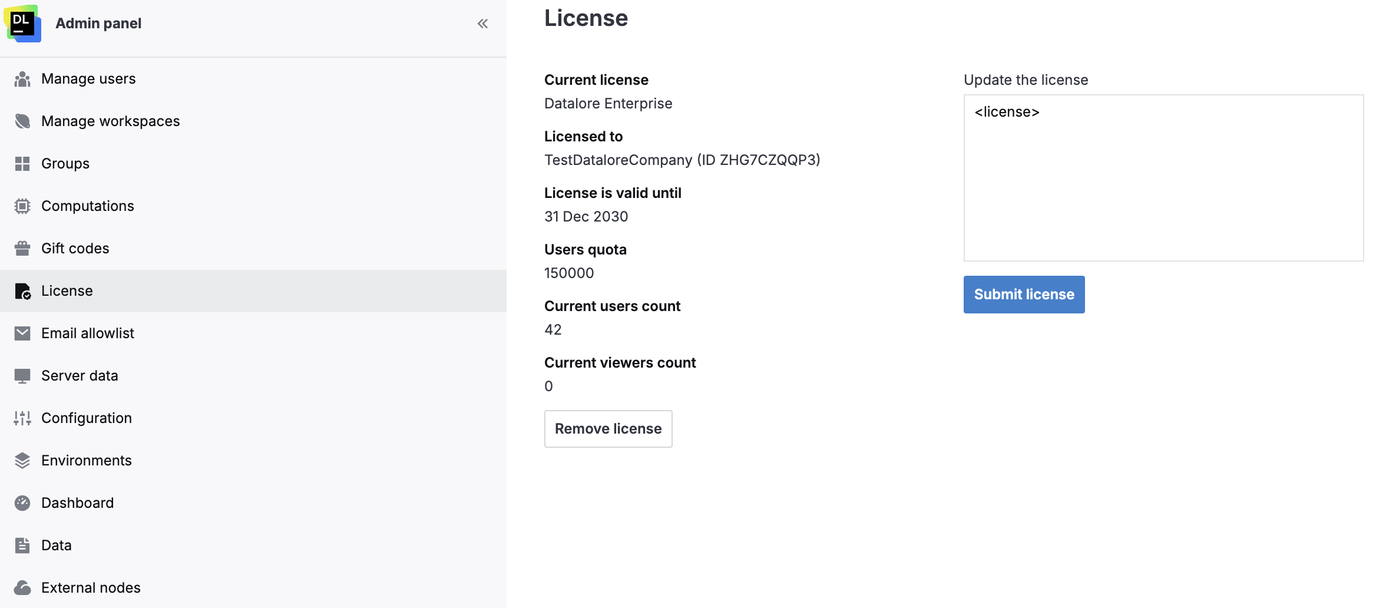
Task: Navigate to the Data section
Action: tap(55, 545)
